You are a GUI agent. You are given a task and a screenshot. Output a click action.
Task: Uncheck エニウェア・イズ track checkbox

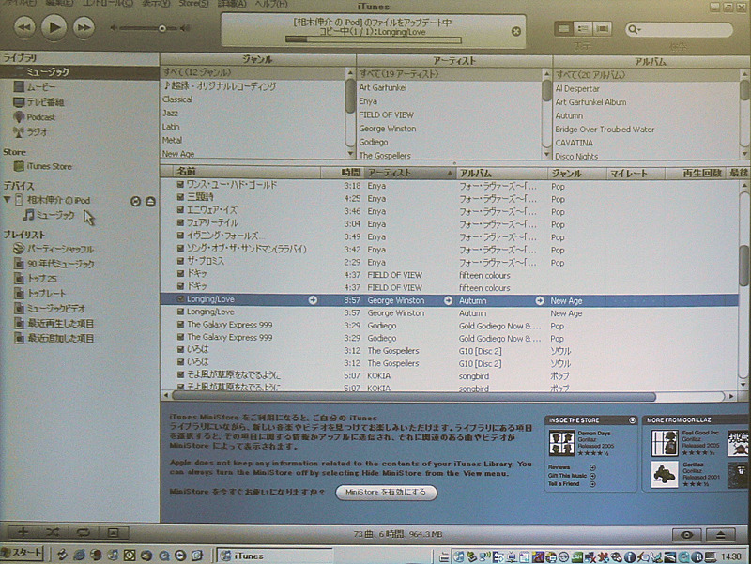tap(180, 209)
